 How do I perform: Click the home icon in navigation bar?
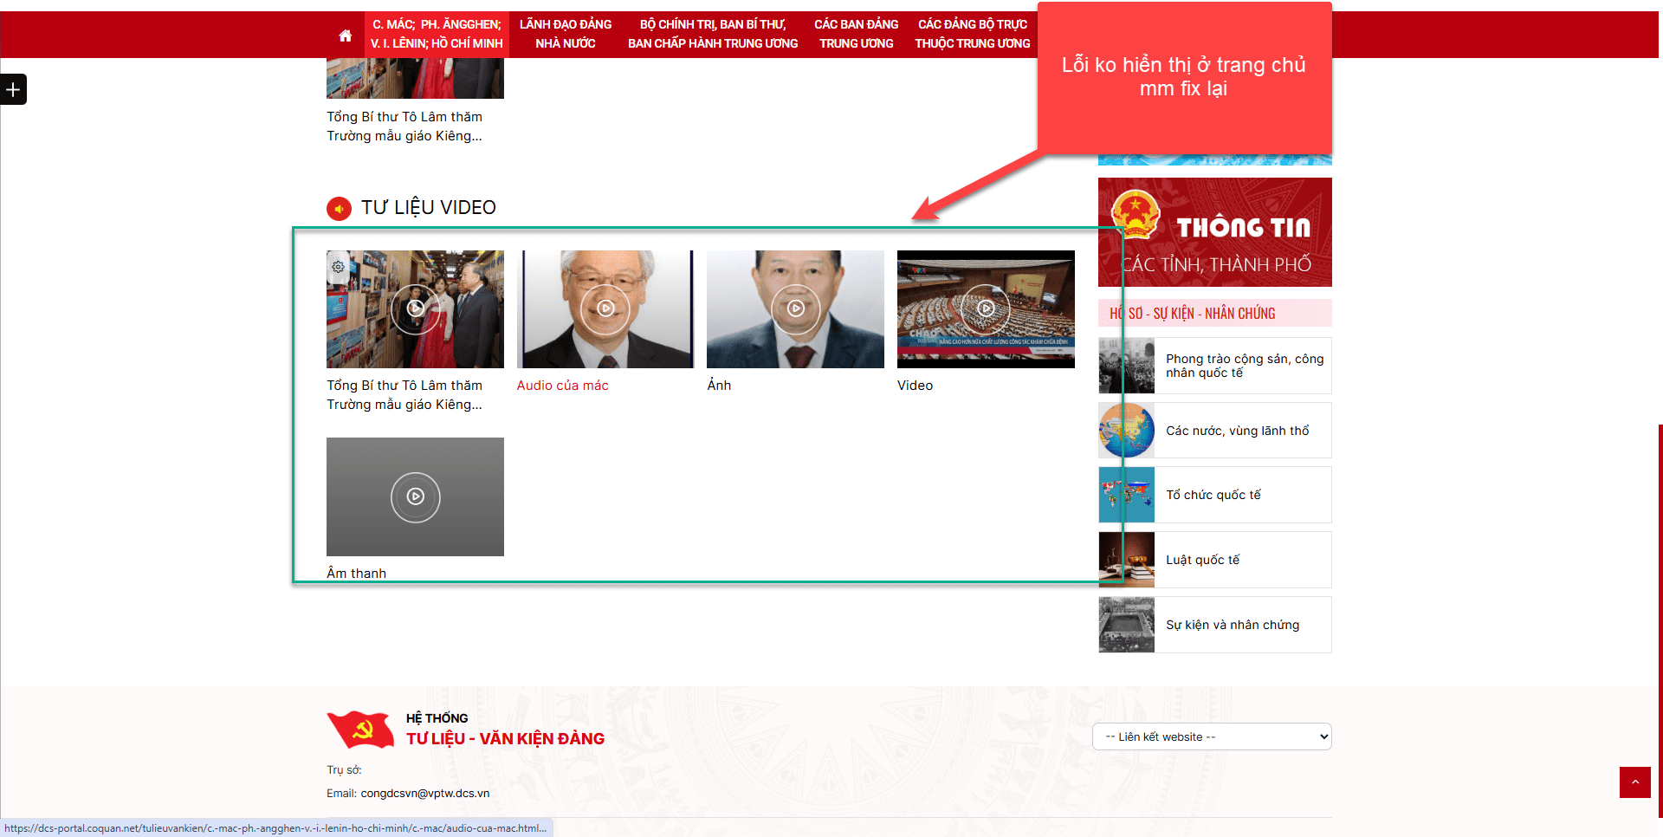coord(345,36)
